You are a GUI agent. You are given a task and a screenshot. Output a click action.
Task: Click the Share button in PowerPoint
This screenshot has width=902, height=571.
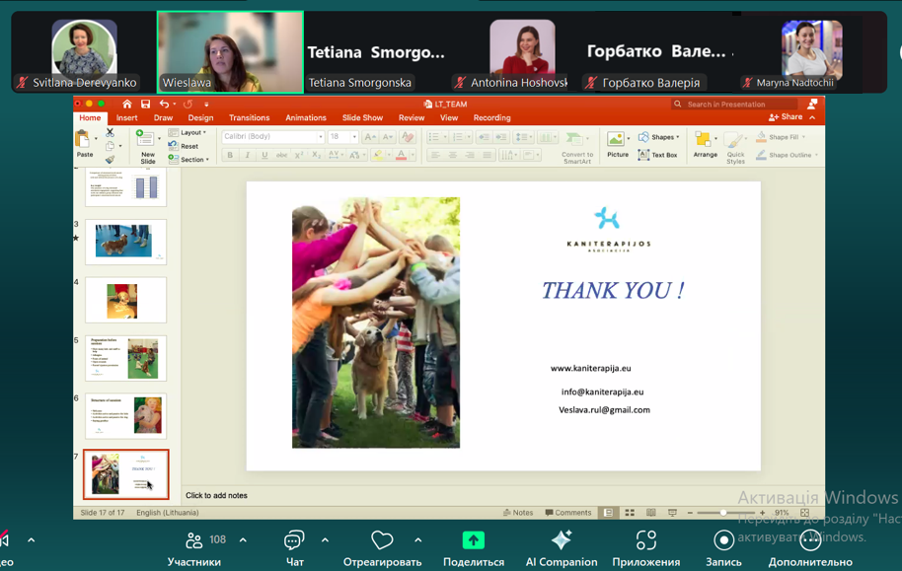[x=787, y=117]
